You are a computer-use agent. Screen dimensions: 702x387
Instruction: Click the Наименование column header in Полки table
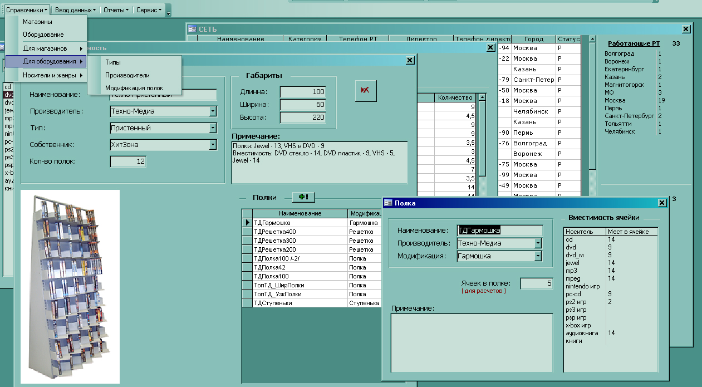[300, 214]
